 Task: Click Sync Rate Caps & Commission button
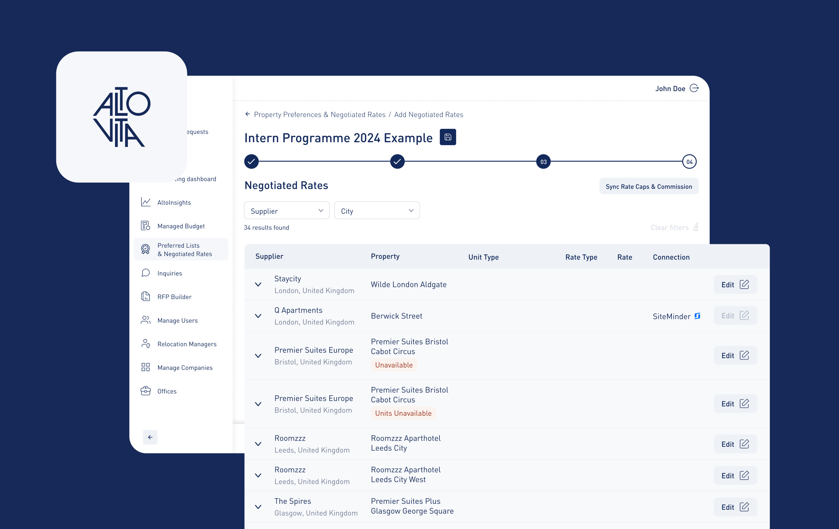pyautogui.click(x=648, y=186)
